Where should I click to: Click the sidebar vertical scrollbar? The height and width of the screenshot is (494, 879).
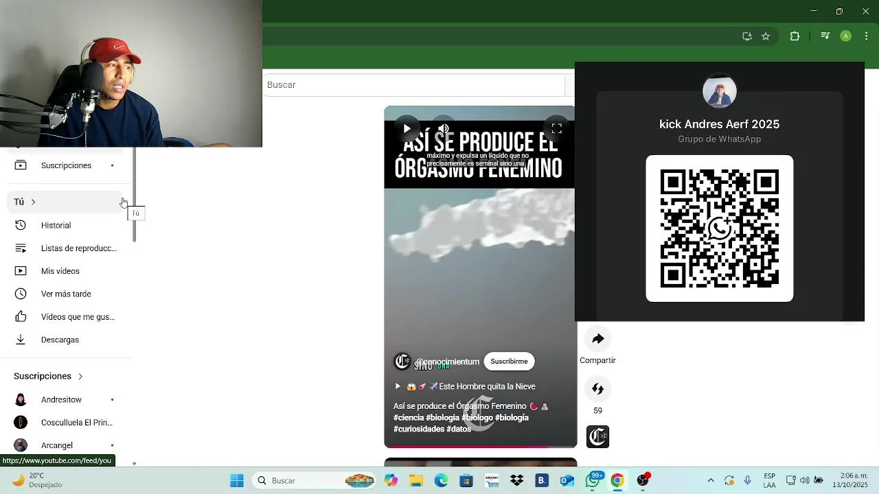click(135, 194)
